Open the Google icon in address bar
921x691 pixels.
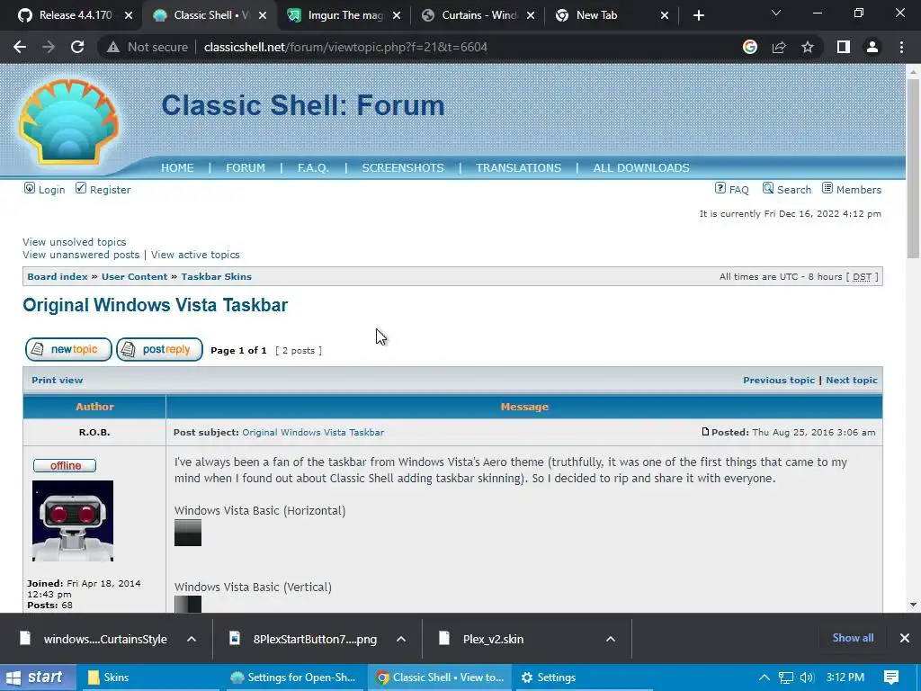pos(750,47)
